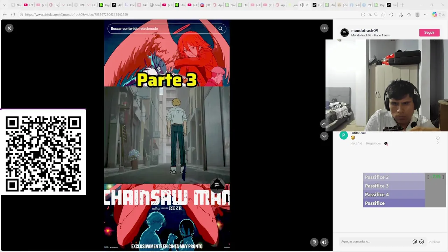Open a new browser tab with plus

click(402, 5)
